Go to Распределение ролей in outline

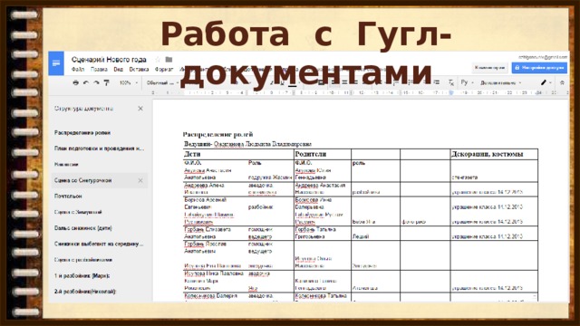[82, 133]
